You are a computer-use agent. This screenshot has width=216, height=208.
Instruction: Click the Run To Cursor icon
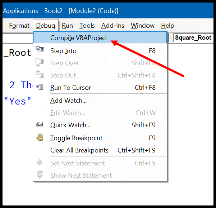point(40,87)
